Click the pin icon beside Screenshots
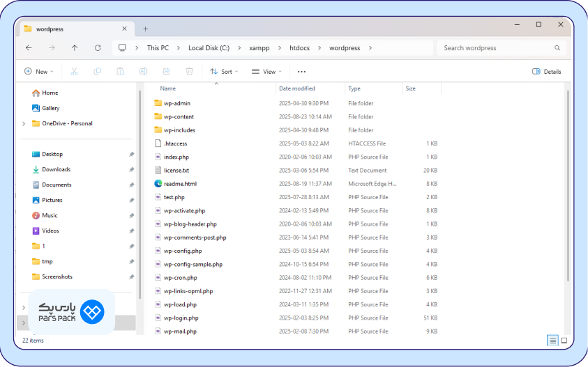 click(x=131, y=277)
